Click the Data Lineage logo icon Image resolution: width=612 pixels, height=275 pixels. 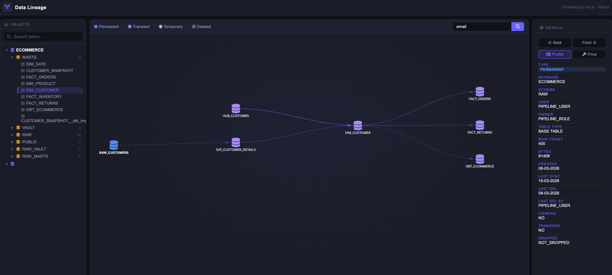tap(7, 7)
